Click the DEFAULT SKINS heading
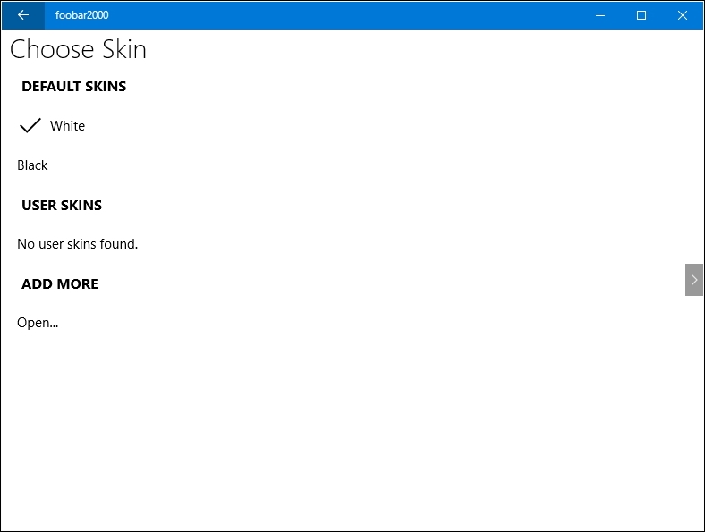 pyautogui.click(x=73, y=86)
